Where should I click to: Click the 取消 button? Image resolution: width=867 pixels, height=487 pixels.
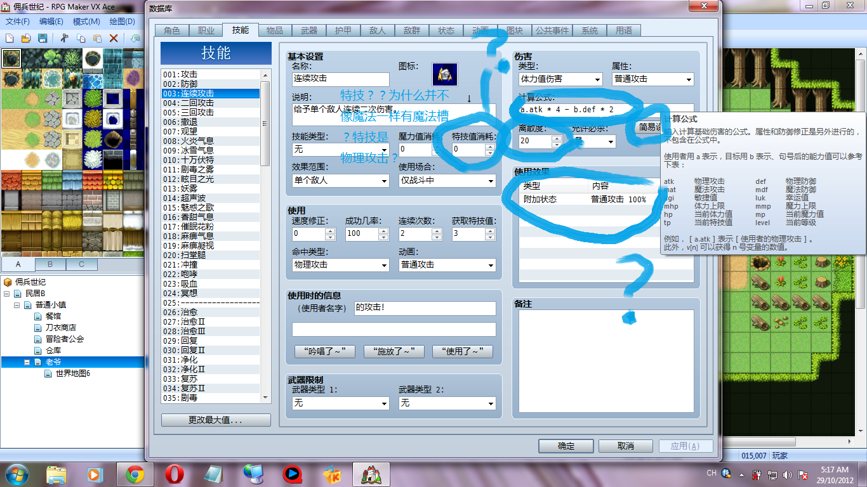tap(626, 446)
